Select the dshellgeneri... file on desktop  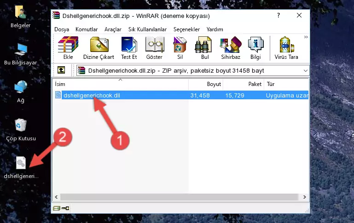(21, 167)
